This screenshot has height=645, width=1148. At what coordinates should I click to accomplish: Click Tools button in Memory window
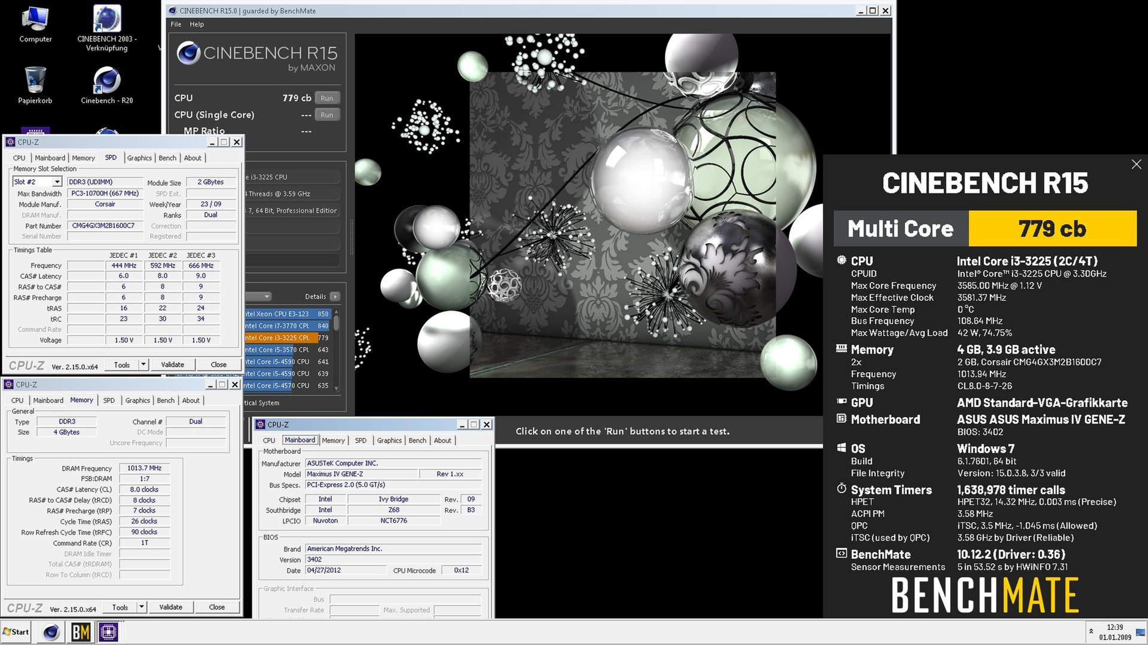coord(120,607)
